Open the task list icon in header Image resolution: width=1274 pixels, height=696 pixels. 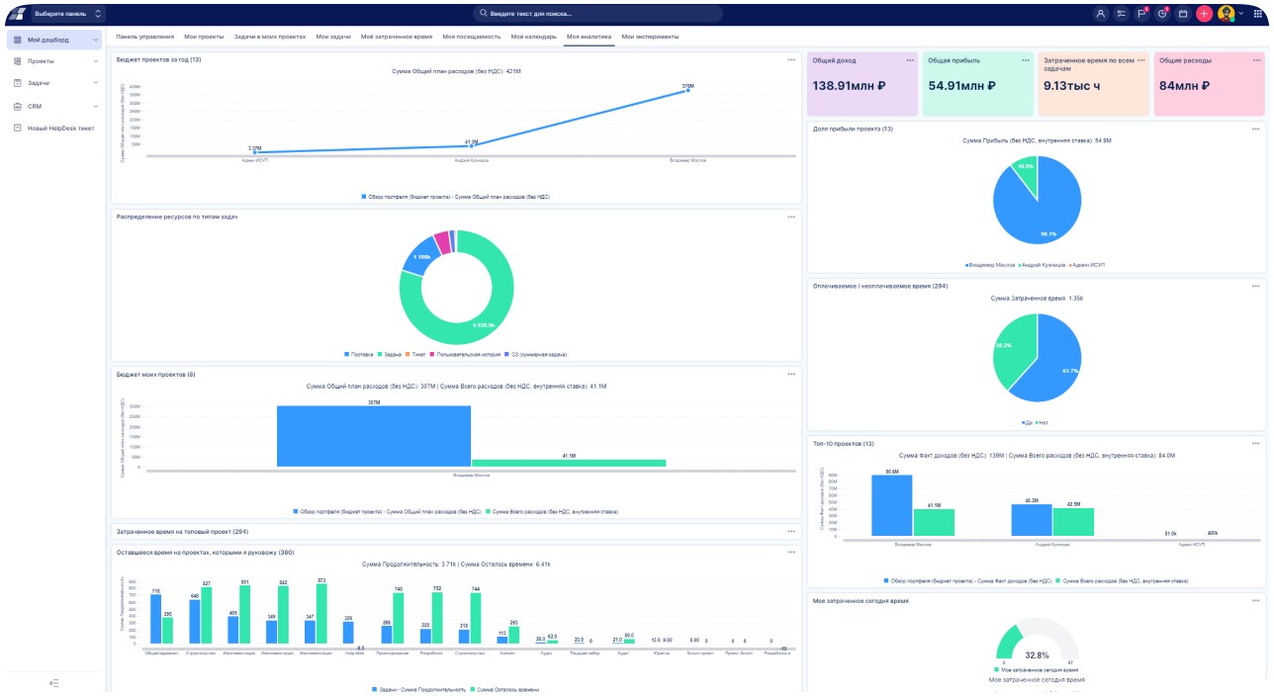click(x=1121, y=14)
